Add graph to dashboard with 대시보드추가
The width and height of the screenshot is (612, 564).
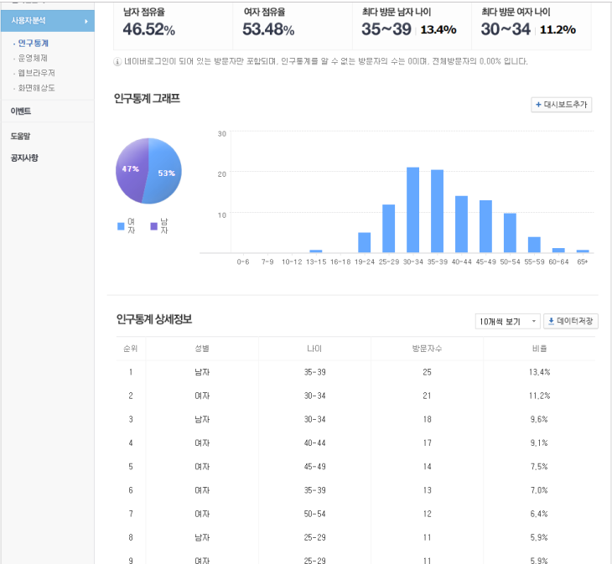point(562,105)
